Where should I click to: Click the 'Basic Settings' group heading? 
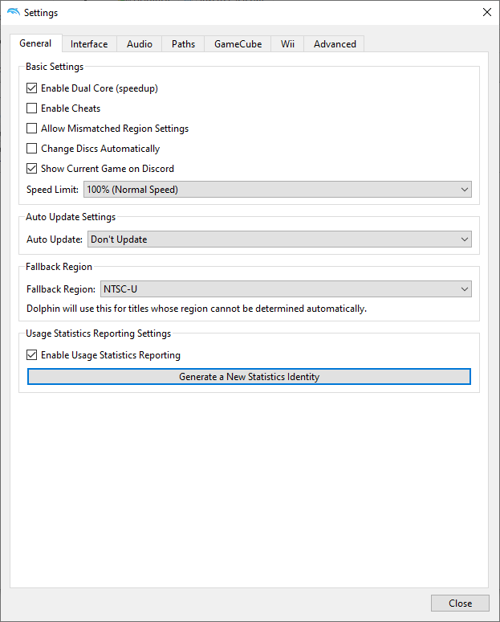pos(55,67)
